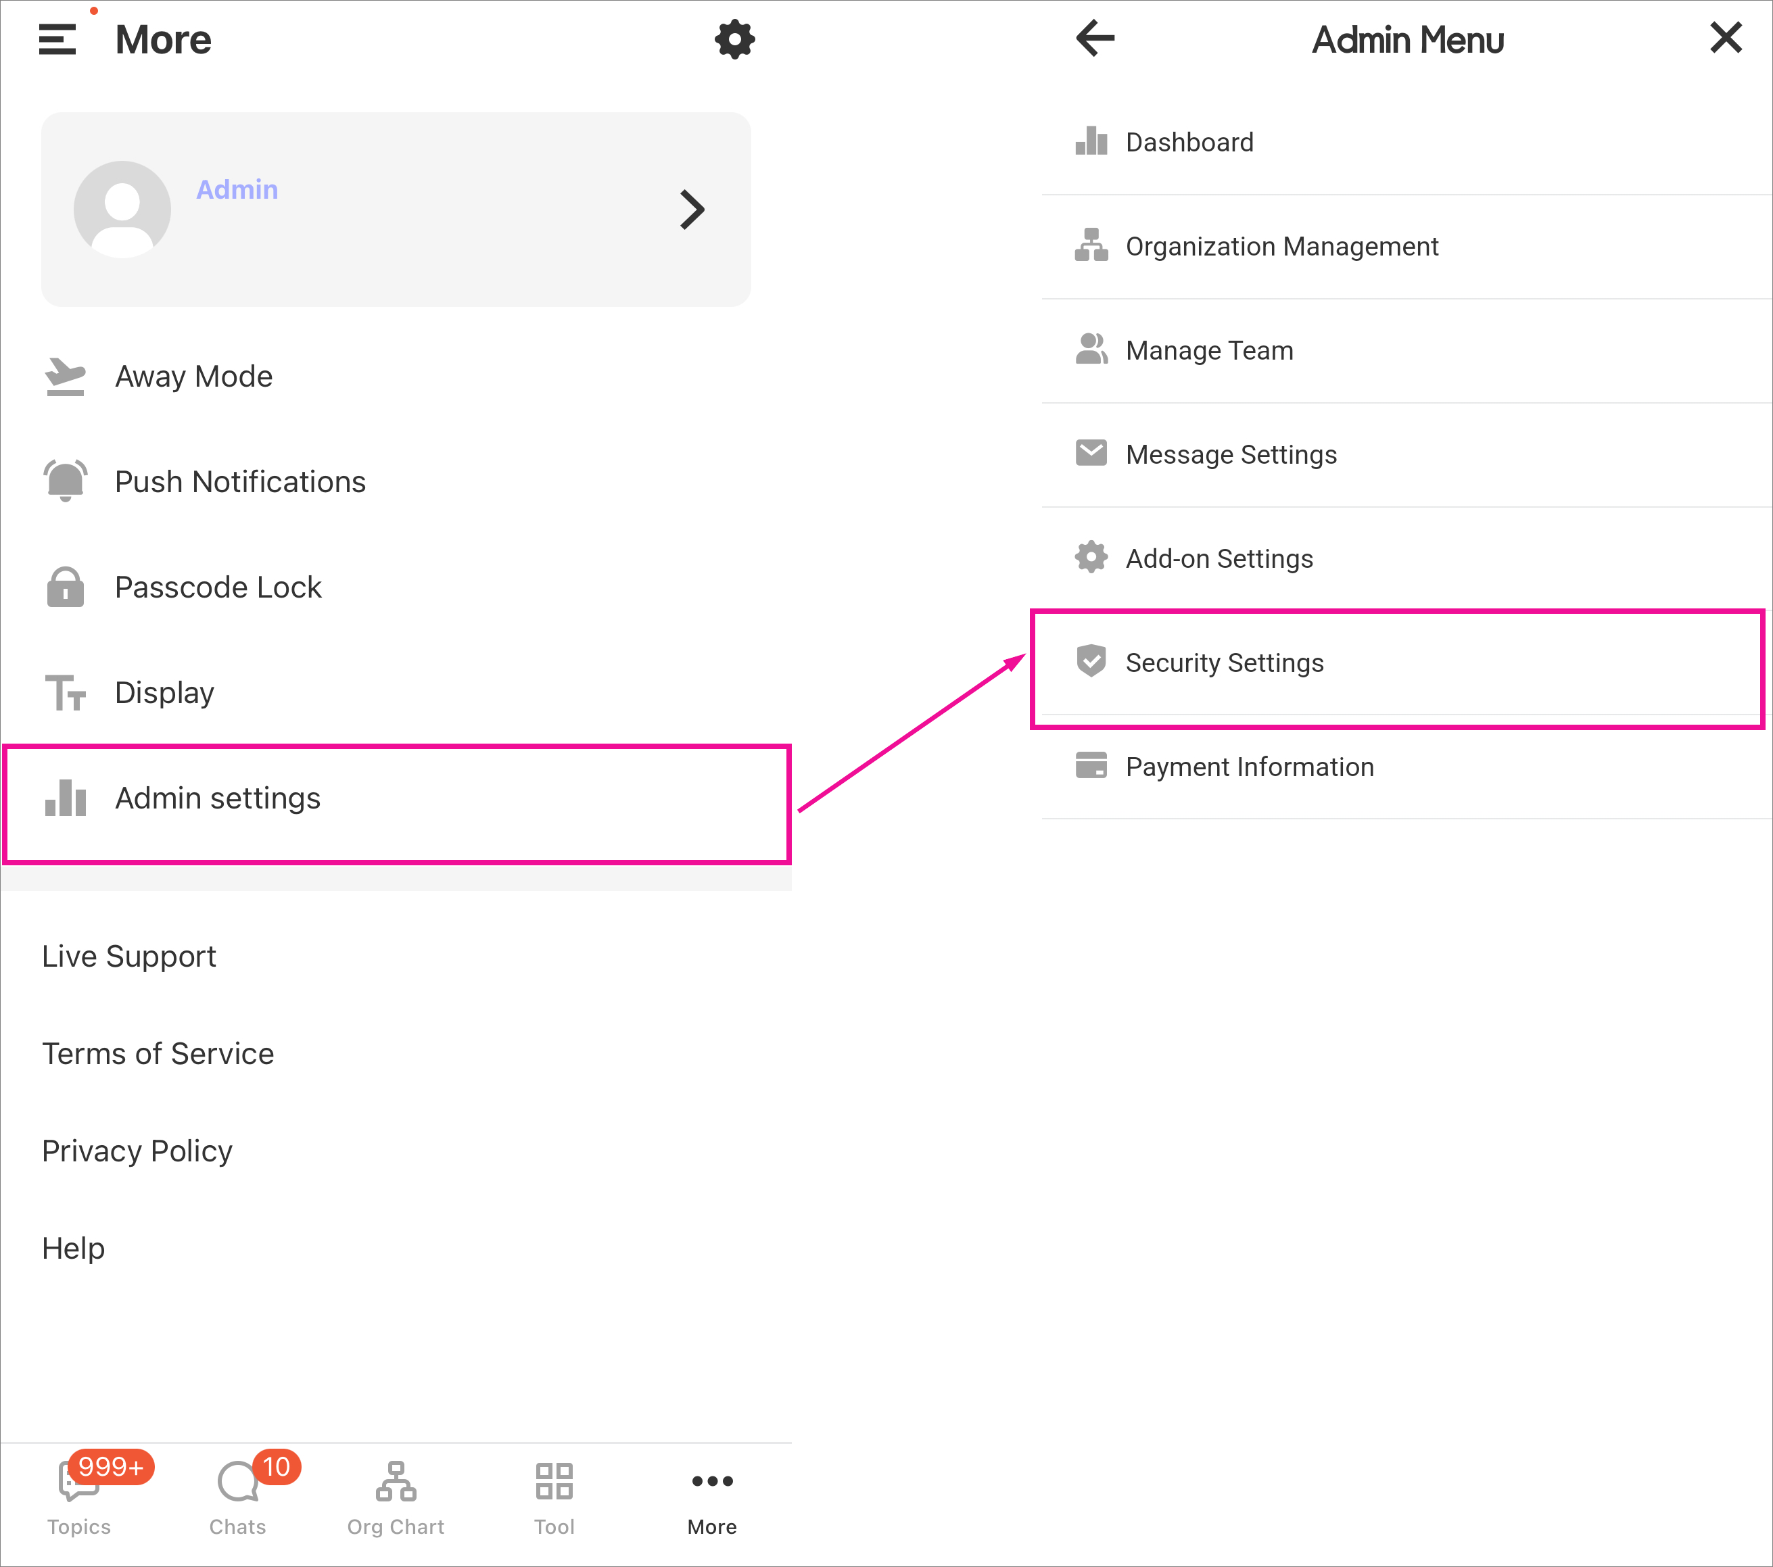The height and width of the screenshot is (1567, 1773).
Task: Click the settings gear icon
Action: [x=734, y=39]
